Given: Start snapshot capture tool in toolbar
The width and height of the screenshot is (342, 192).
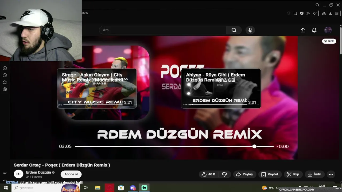Looking at the screenshot, I should (x=295, y=13).
